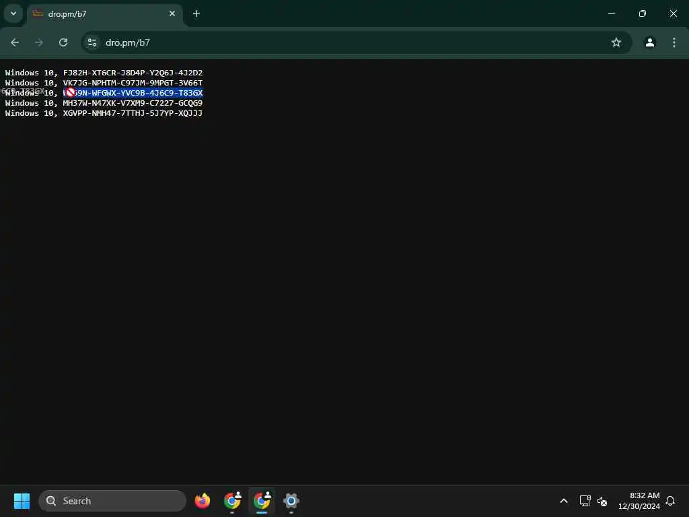This screenshot has height=517, width=689.
Task: Select the dro.pm/b7 tab
Action: [x=104, y=15]
